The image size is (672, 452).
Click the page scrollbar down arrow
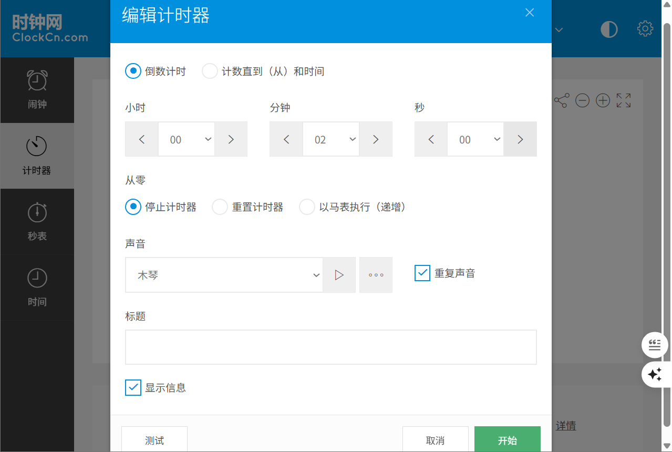(667, 446)
